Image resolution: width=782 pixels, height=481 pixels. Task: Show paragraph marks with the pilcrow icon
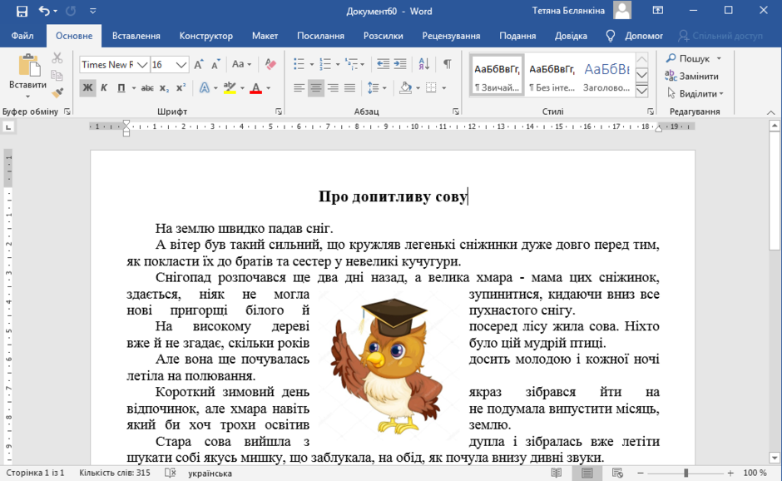click(448, 64)
